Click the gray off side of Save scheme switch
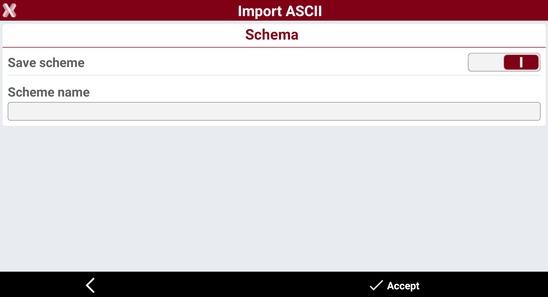The height and width of the screenshot is (297, 548). coord(486,62)
